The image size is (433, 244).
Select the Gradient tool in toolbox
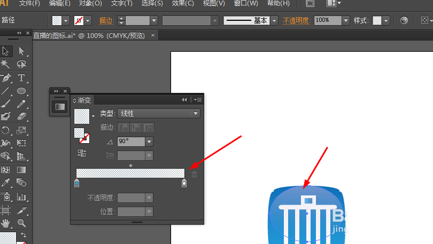(21, 170)
